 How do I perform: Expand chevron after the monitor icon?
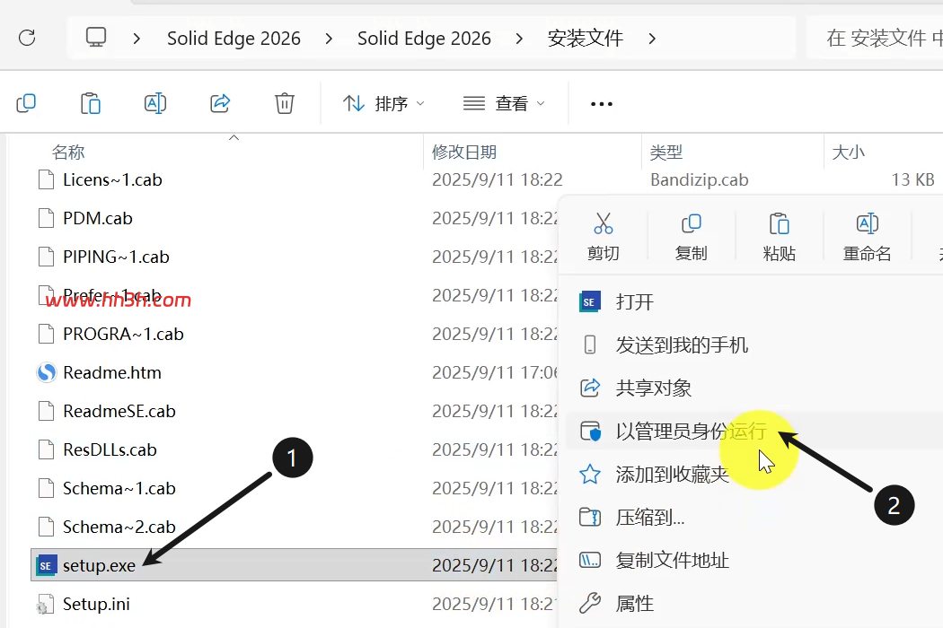[137, 39]
